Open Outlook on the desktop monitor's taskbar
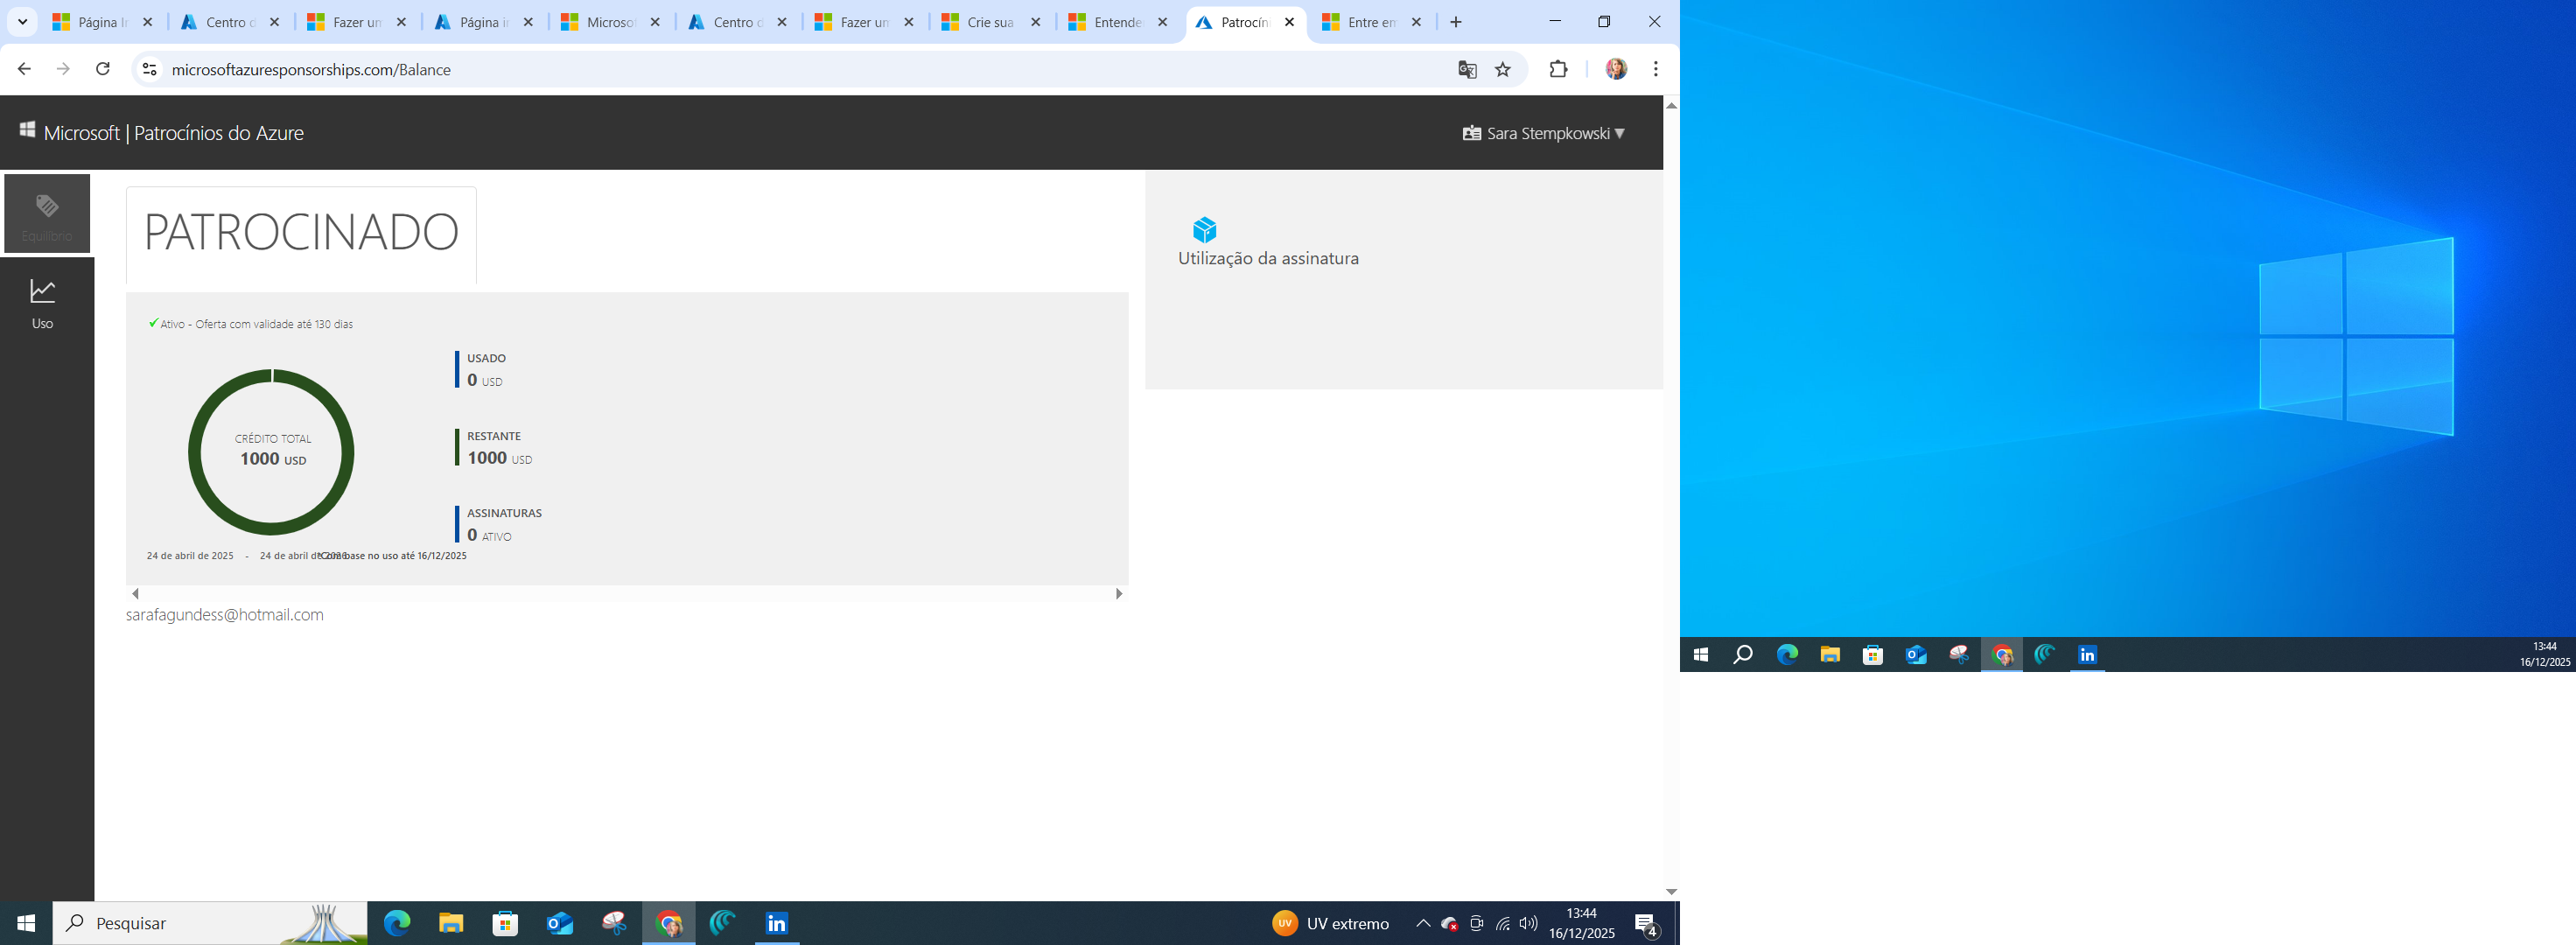Viewport: 2576px width, 945px height. pyautogui.click(x=1916, y=654)
